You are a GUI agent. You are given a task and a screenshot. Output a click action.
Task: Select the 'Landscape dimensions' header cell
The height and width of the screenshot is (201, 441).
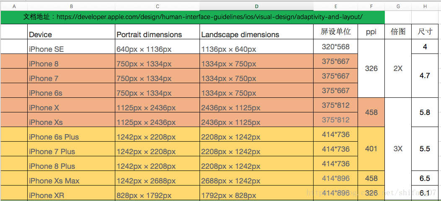[257, 32]
